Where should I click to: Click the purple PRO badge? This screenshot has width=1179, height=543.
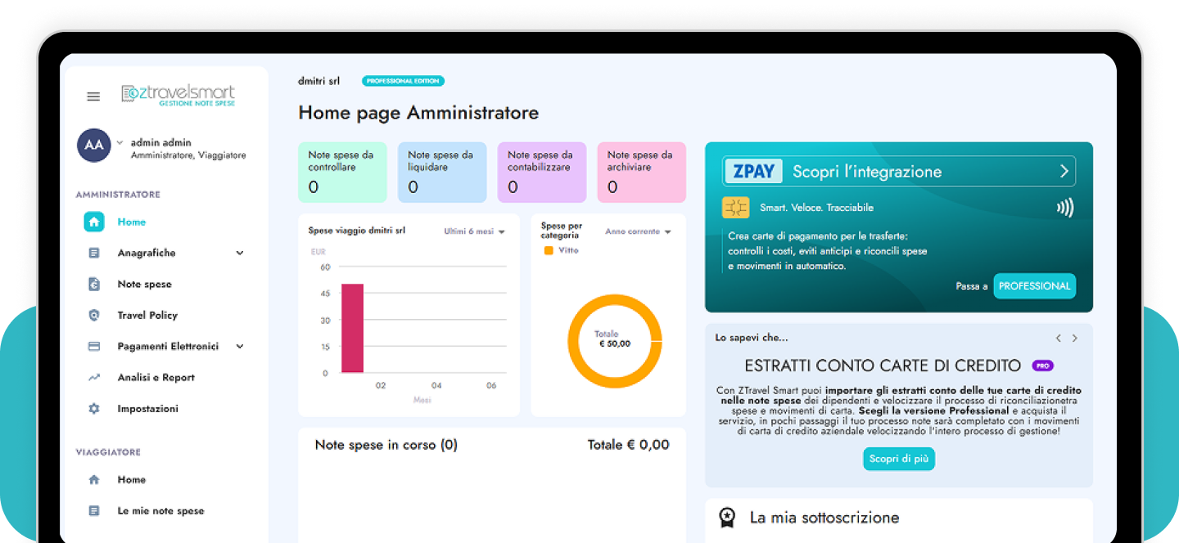(1042, 366)
